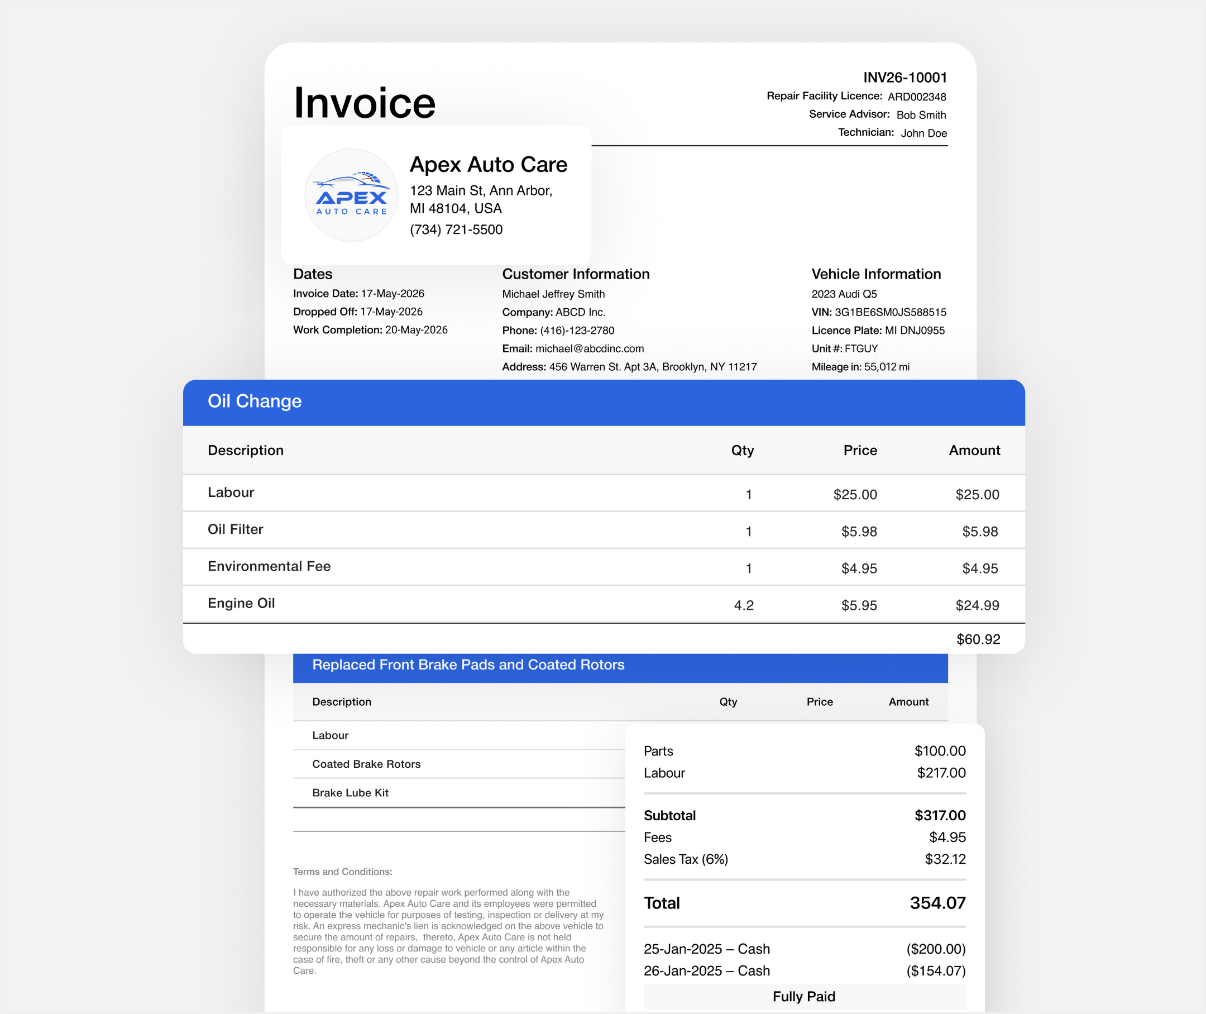This screenshot has width=1206, height=1014.
Task: Click Engine Oil quantity 4.2
Action: coord(744,606)
